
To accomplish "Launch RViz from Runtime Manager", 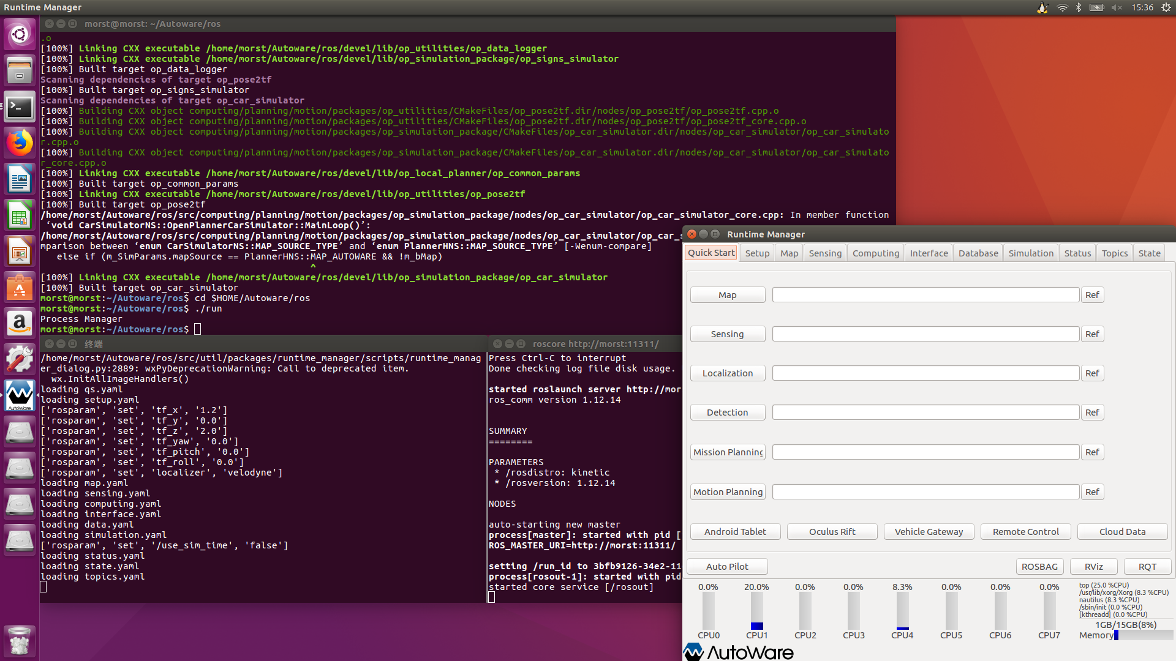I will (1093, 567).
